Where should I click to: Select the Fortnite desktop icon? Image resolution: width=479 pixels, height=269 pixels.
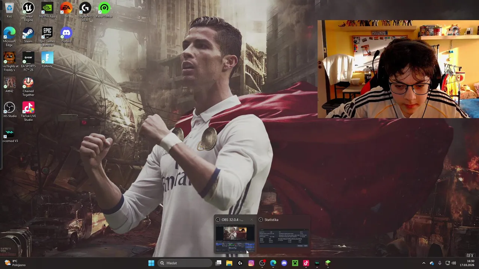tap(47, 60)
